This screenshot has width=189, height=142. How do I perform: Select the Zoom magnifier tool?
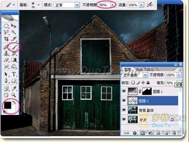(14, 95)
